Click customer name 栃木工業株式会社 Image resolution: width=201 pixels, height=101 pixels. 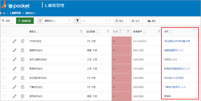click(38, 60)
